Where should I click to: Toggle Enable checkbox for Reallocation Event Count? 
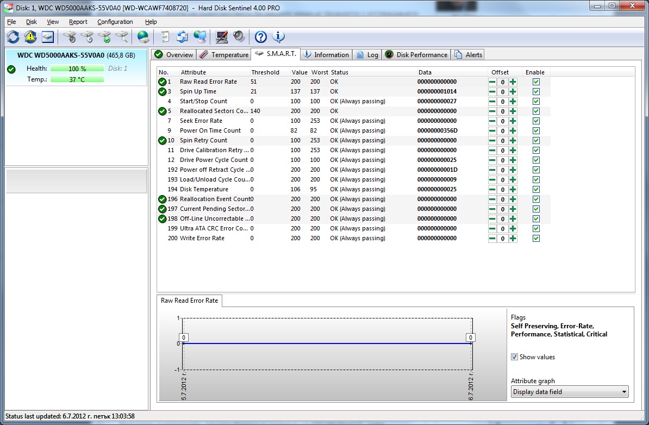(x=536, y=199)
